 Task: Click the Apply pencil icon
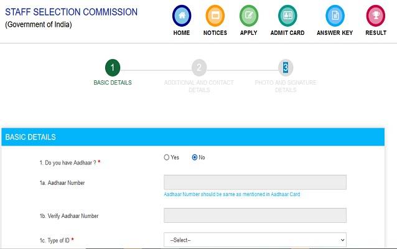(x=248, y=15)
